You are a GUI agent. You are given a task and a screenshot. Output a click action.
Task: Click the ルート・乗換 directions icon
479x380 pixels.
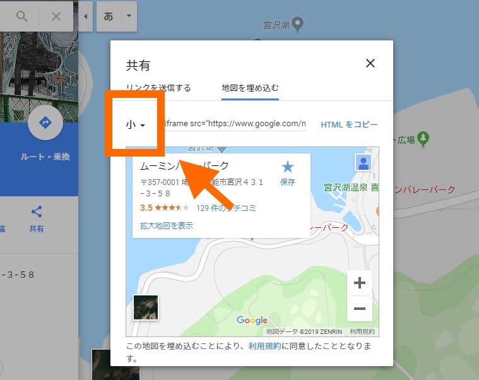45,123
